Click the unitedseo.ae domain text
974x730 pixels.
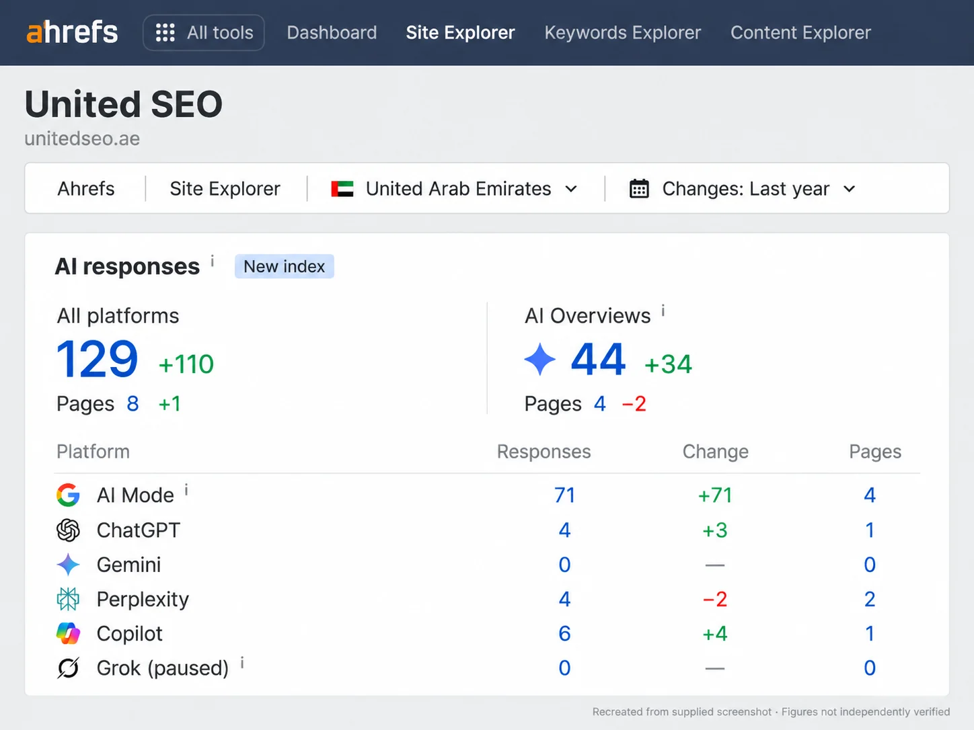coord(82,138)
